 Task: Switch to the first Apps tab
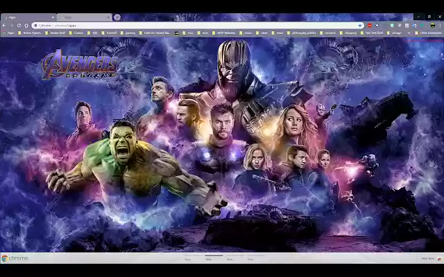[x=28, y=17]
